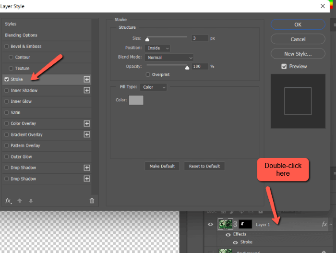Click the plus icon beside Gradient Overlay
The image size is (336, 253).
coord(87,134)
